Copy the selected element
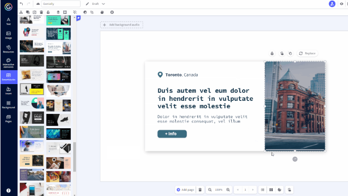348x196 pixels. (x=28, y=12)
